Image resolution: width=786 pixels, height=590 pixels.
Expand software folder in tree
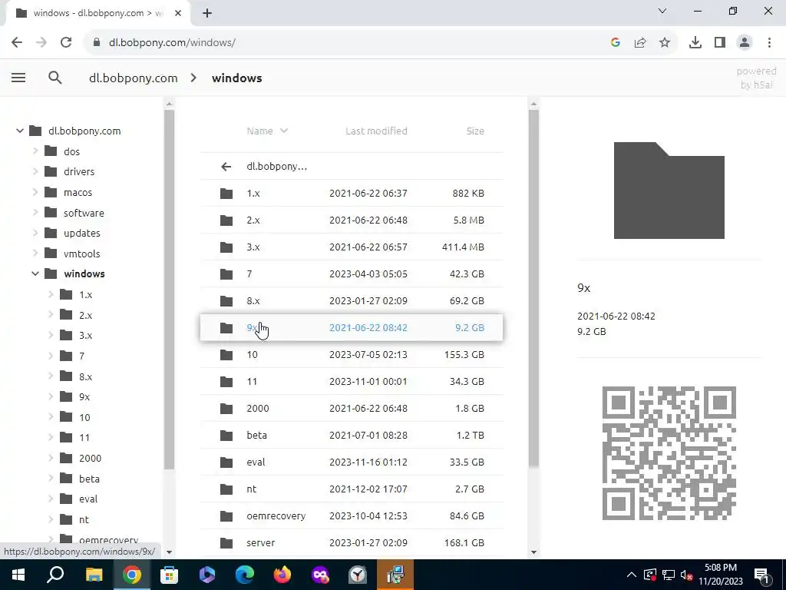pos(35,213)
